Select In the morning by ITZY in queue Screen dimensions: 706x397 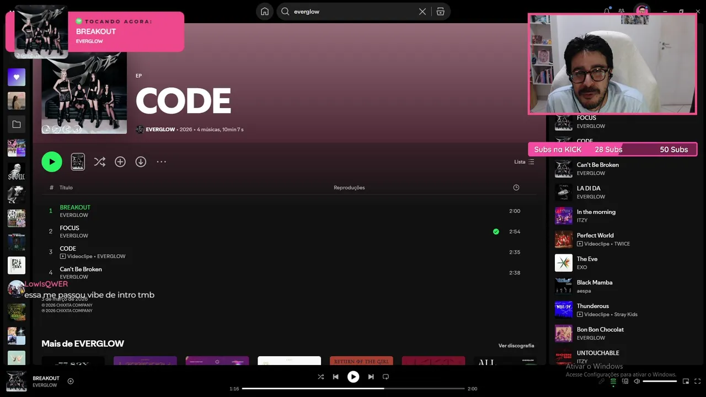pyautogui.click(x=625, y=216)
